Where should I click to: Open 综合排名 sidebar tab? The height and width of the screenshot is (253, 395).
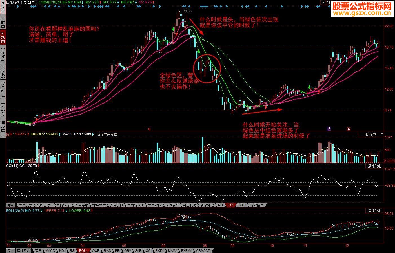click(x=3, y=89)
